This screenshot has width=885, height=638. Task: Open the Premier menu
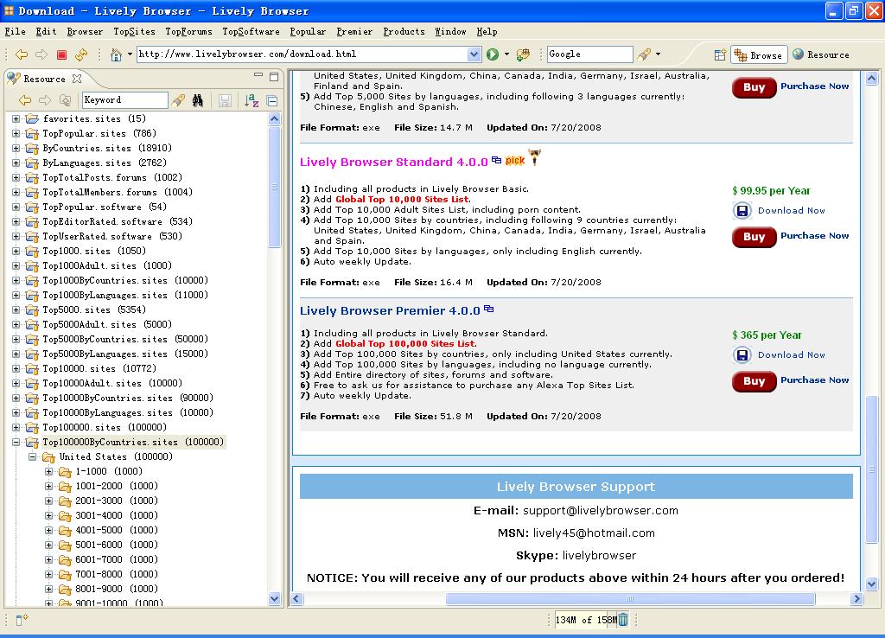354,32
